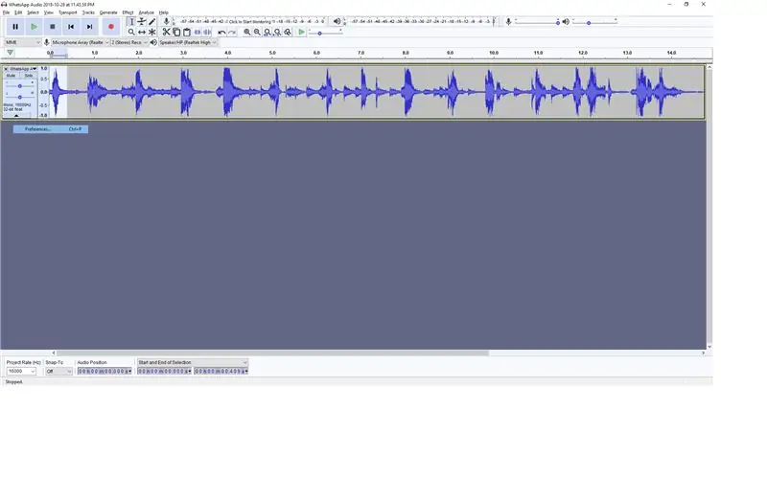
Task: Open the Generate menu
Action: click(108, 12)
